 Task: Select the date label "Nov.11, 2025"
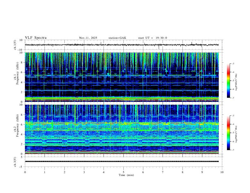tap(88, 38)
